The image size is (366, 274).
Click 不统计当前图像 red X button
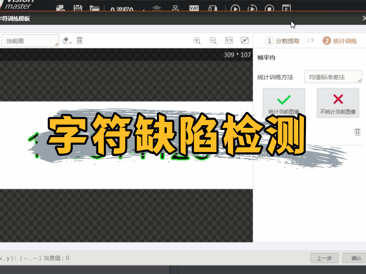tap(338, 103)
